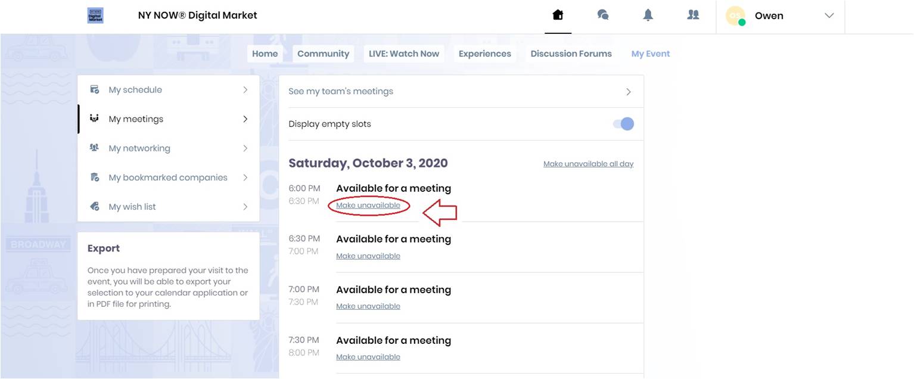Click the NY NOW Digital Market logo
Screen dimensions: 914x379
coord(95,15)
